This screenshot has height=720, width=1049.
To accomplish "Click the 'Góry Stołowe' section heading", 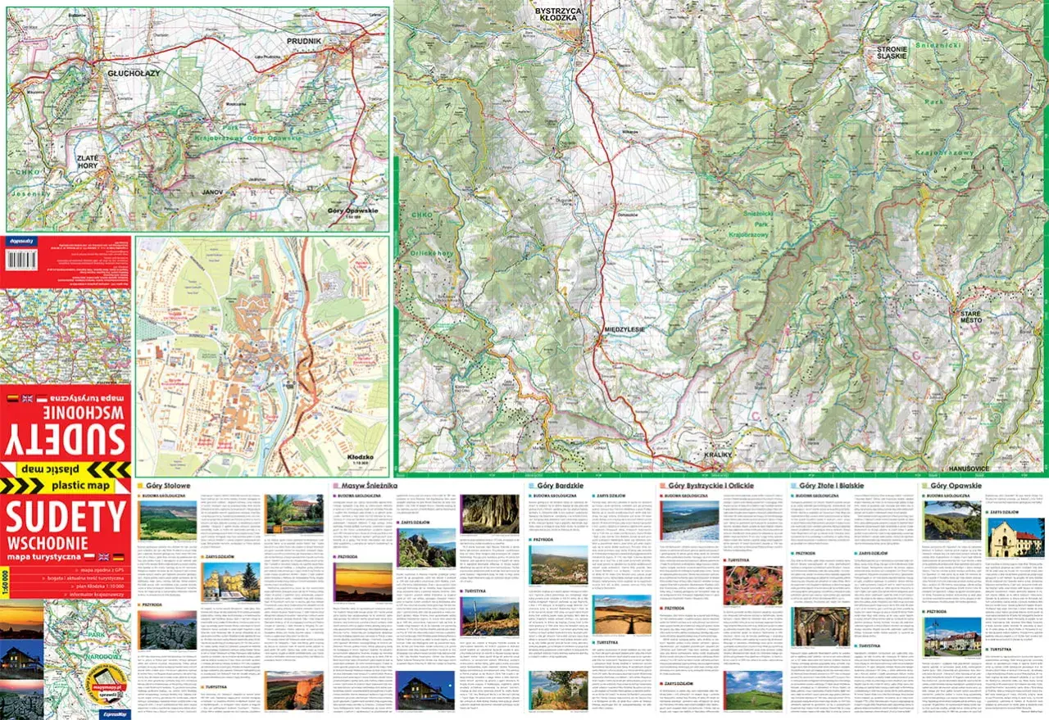I will pyautogui.click(x=166, y=485).
